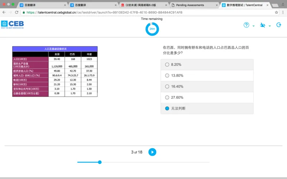Click the 巴西 column header
The height and width of the screenshot is (179, 287).
tap(73, 54)
